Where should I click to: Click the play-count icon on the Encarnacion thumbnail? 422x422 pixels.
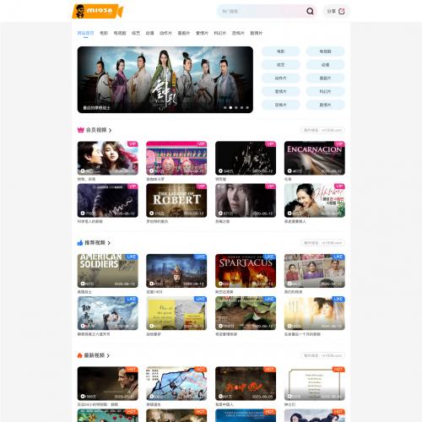(x=289, y=171)
